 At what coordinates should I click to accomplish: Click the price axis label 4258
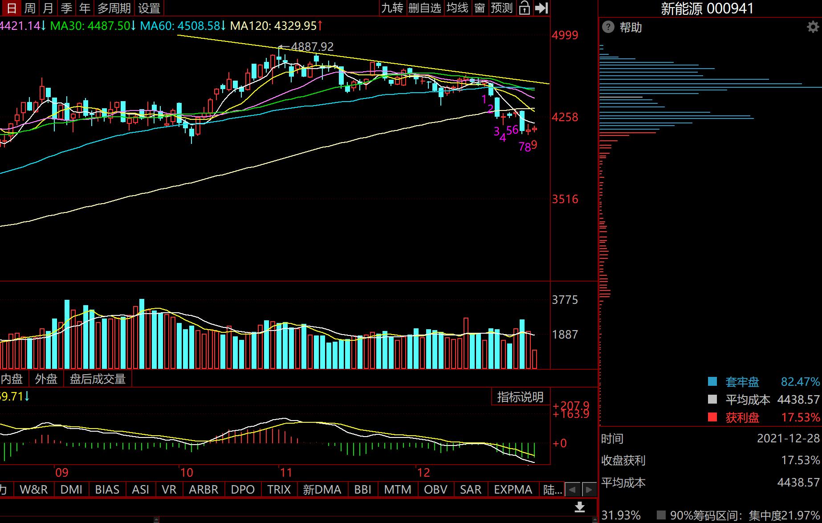pyautogui.click(x=565, y=117)
